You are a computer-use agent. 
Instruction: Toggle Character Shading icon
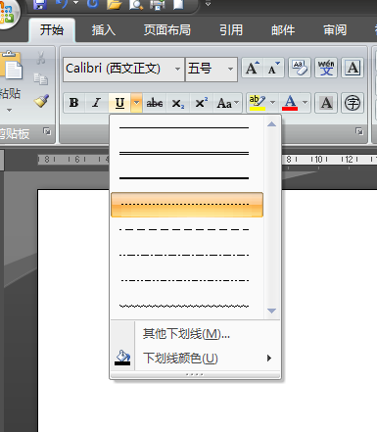coord(326,103)
